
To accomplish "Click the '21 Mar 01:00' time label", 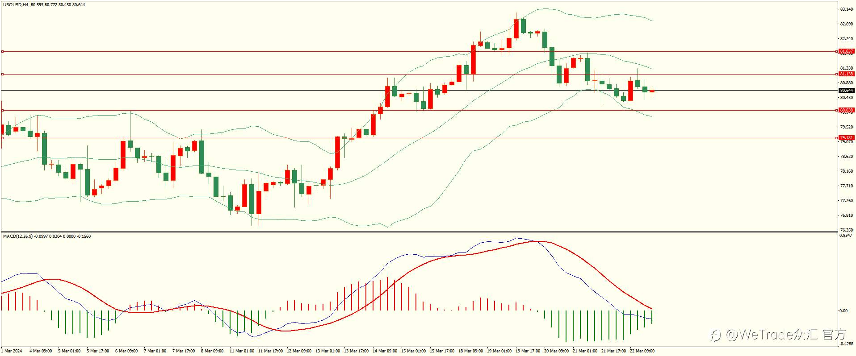I will [x=585, y=351].
